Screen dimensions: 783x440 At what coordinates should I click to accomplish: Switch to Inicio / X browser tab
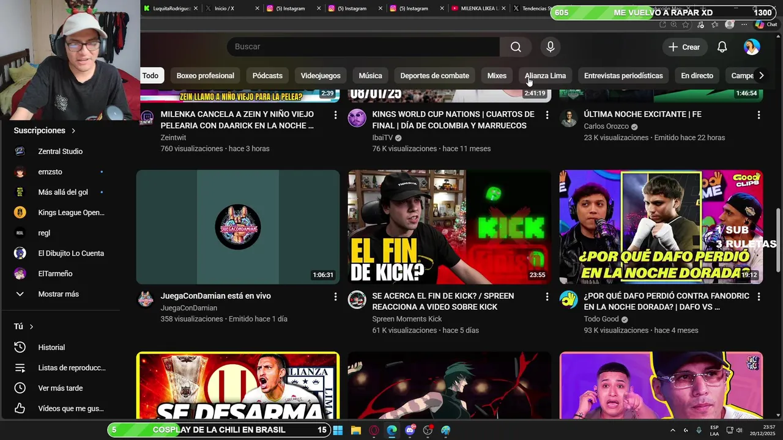[x=232, y=9]
